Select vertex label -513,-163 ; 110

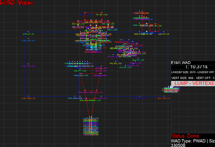pyautogui.click(x=78, y=24)
